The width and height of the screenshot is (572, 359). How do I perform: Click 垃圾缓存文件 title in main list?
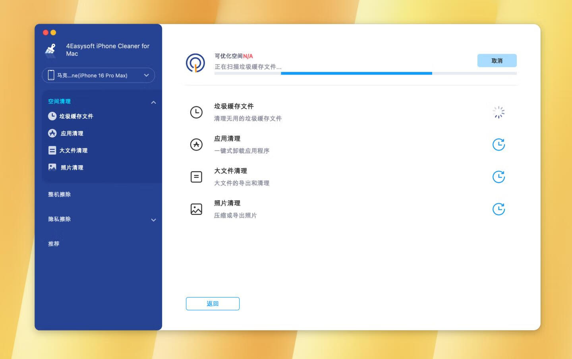point(234,106)
